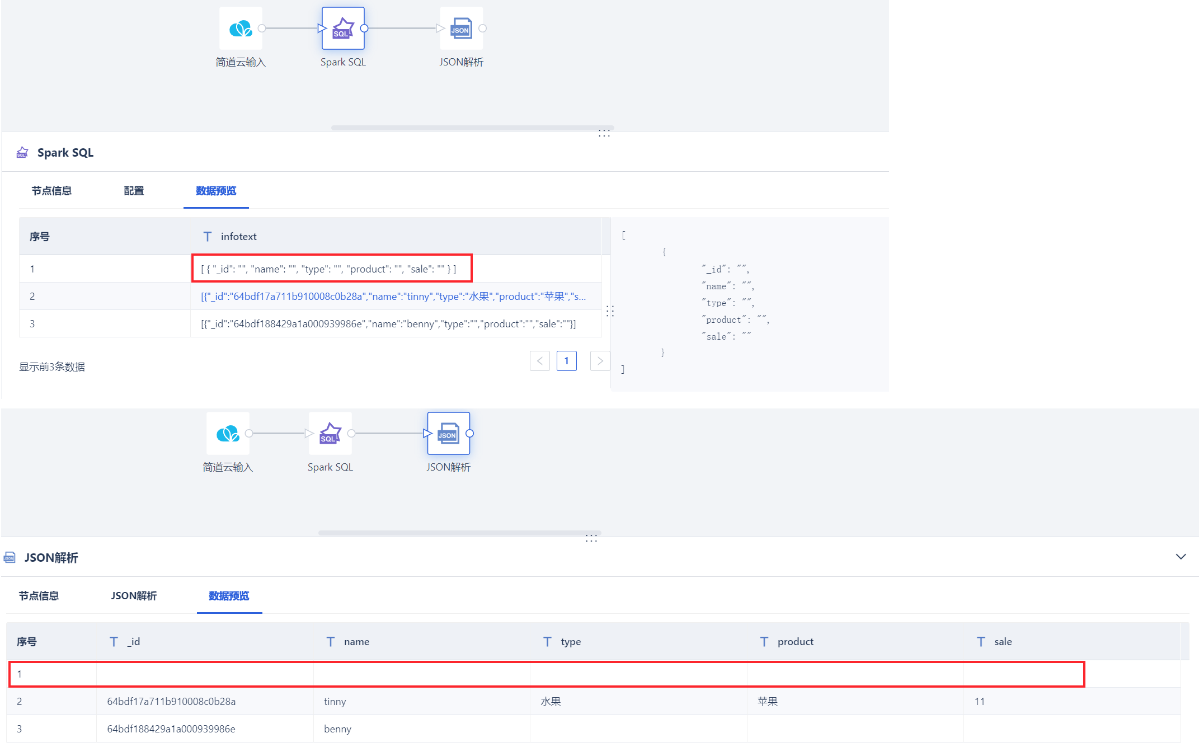Select the lower 简道云输入 cloud node icon
Viewport: 1199px width, 752px height.
click(x=228, y=434)
